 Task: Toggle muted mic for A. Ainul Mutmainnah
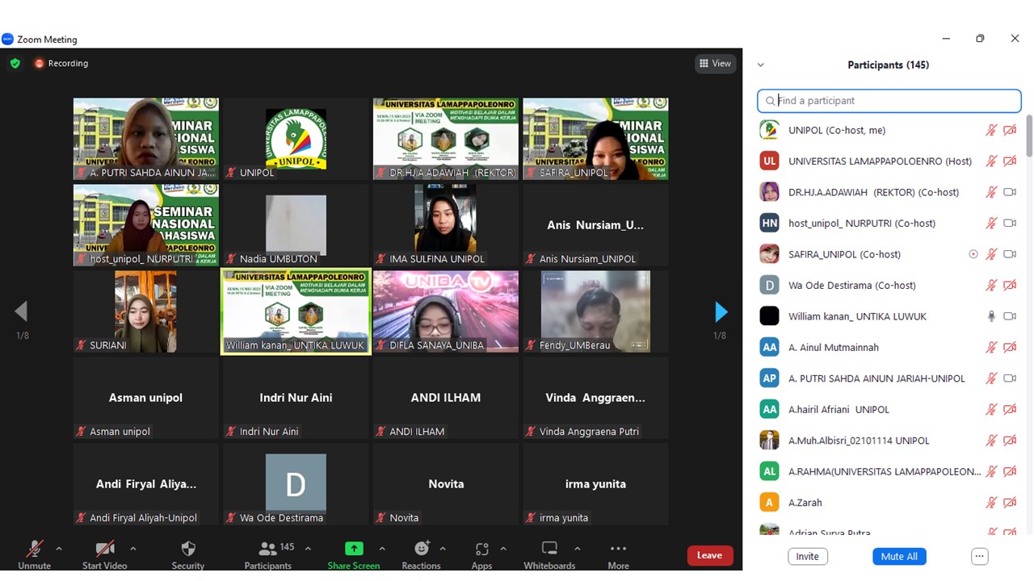point(991,348)
